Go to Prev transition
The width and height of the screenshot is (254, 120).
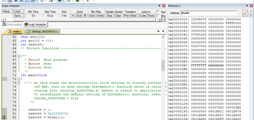[x=127, y=16]
